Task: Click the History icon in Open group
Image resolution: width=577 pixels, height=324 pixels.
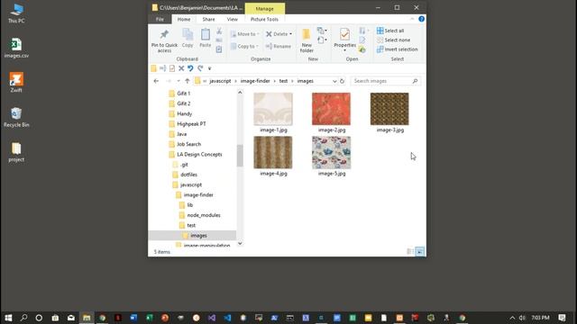Action: click(x=362, y=49)
